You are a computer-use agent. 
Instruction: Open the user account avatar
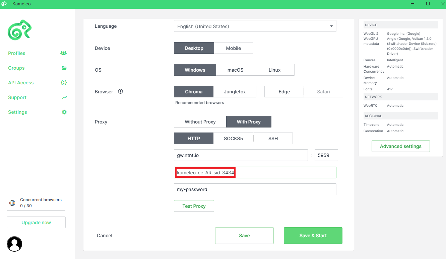click(x=14, y=244)
